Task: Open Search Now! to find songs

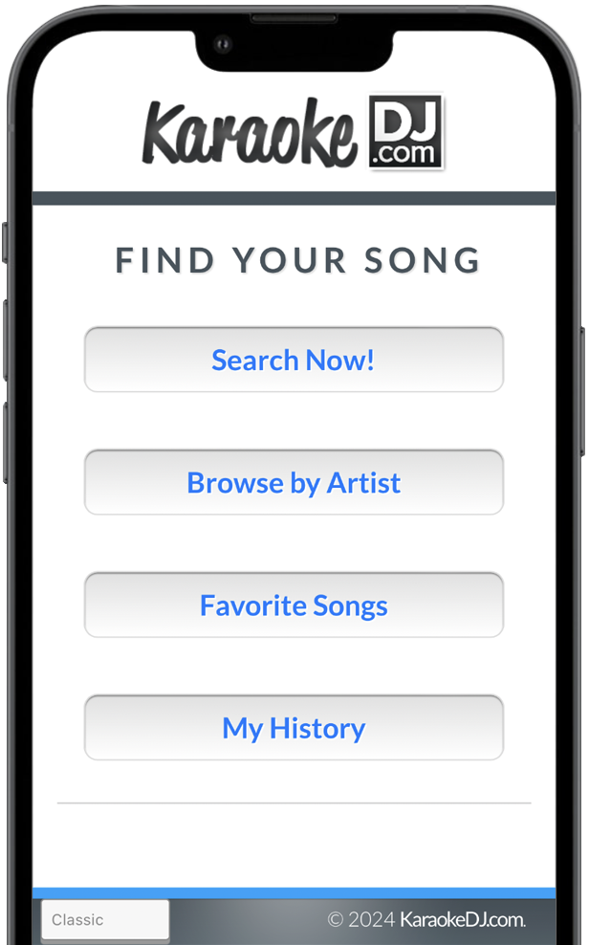Action: pos(294,360)
